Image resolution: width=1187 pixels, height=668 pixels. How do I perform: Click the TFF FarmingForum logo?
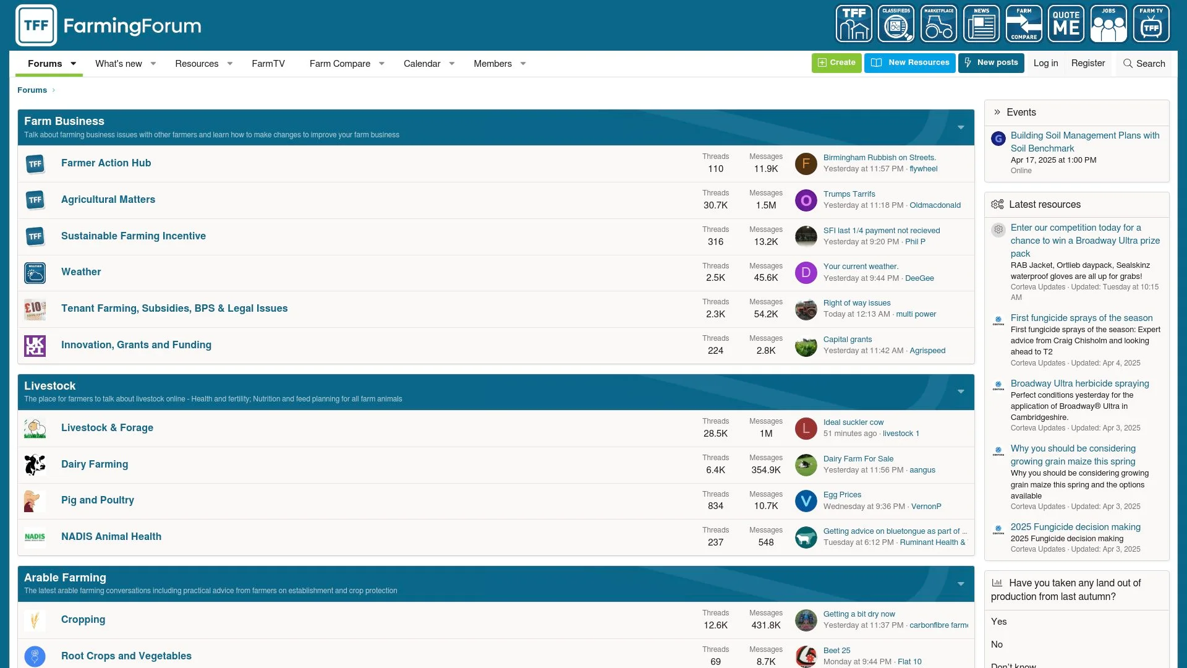[109, 25]
